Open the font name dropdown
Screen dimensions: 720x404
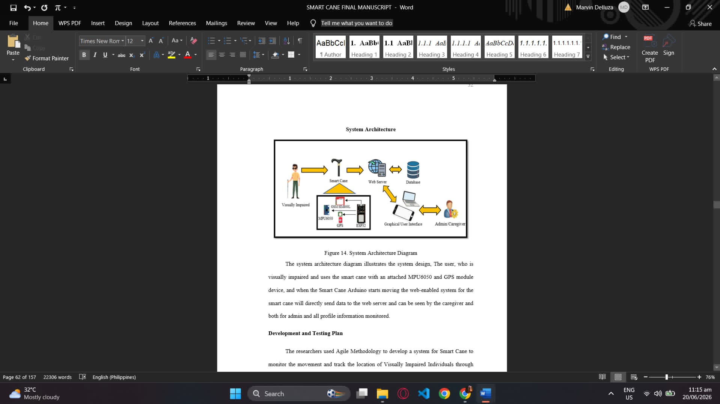tap(123, 41)
